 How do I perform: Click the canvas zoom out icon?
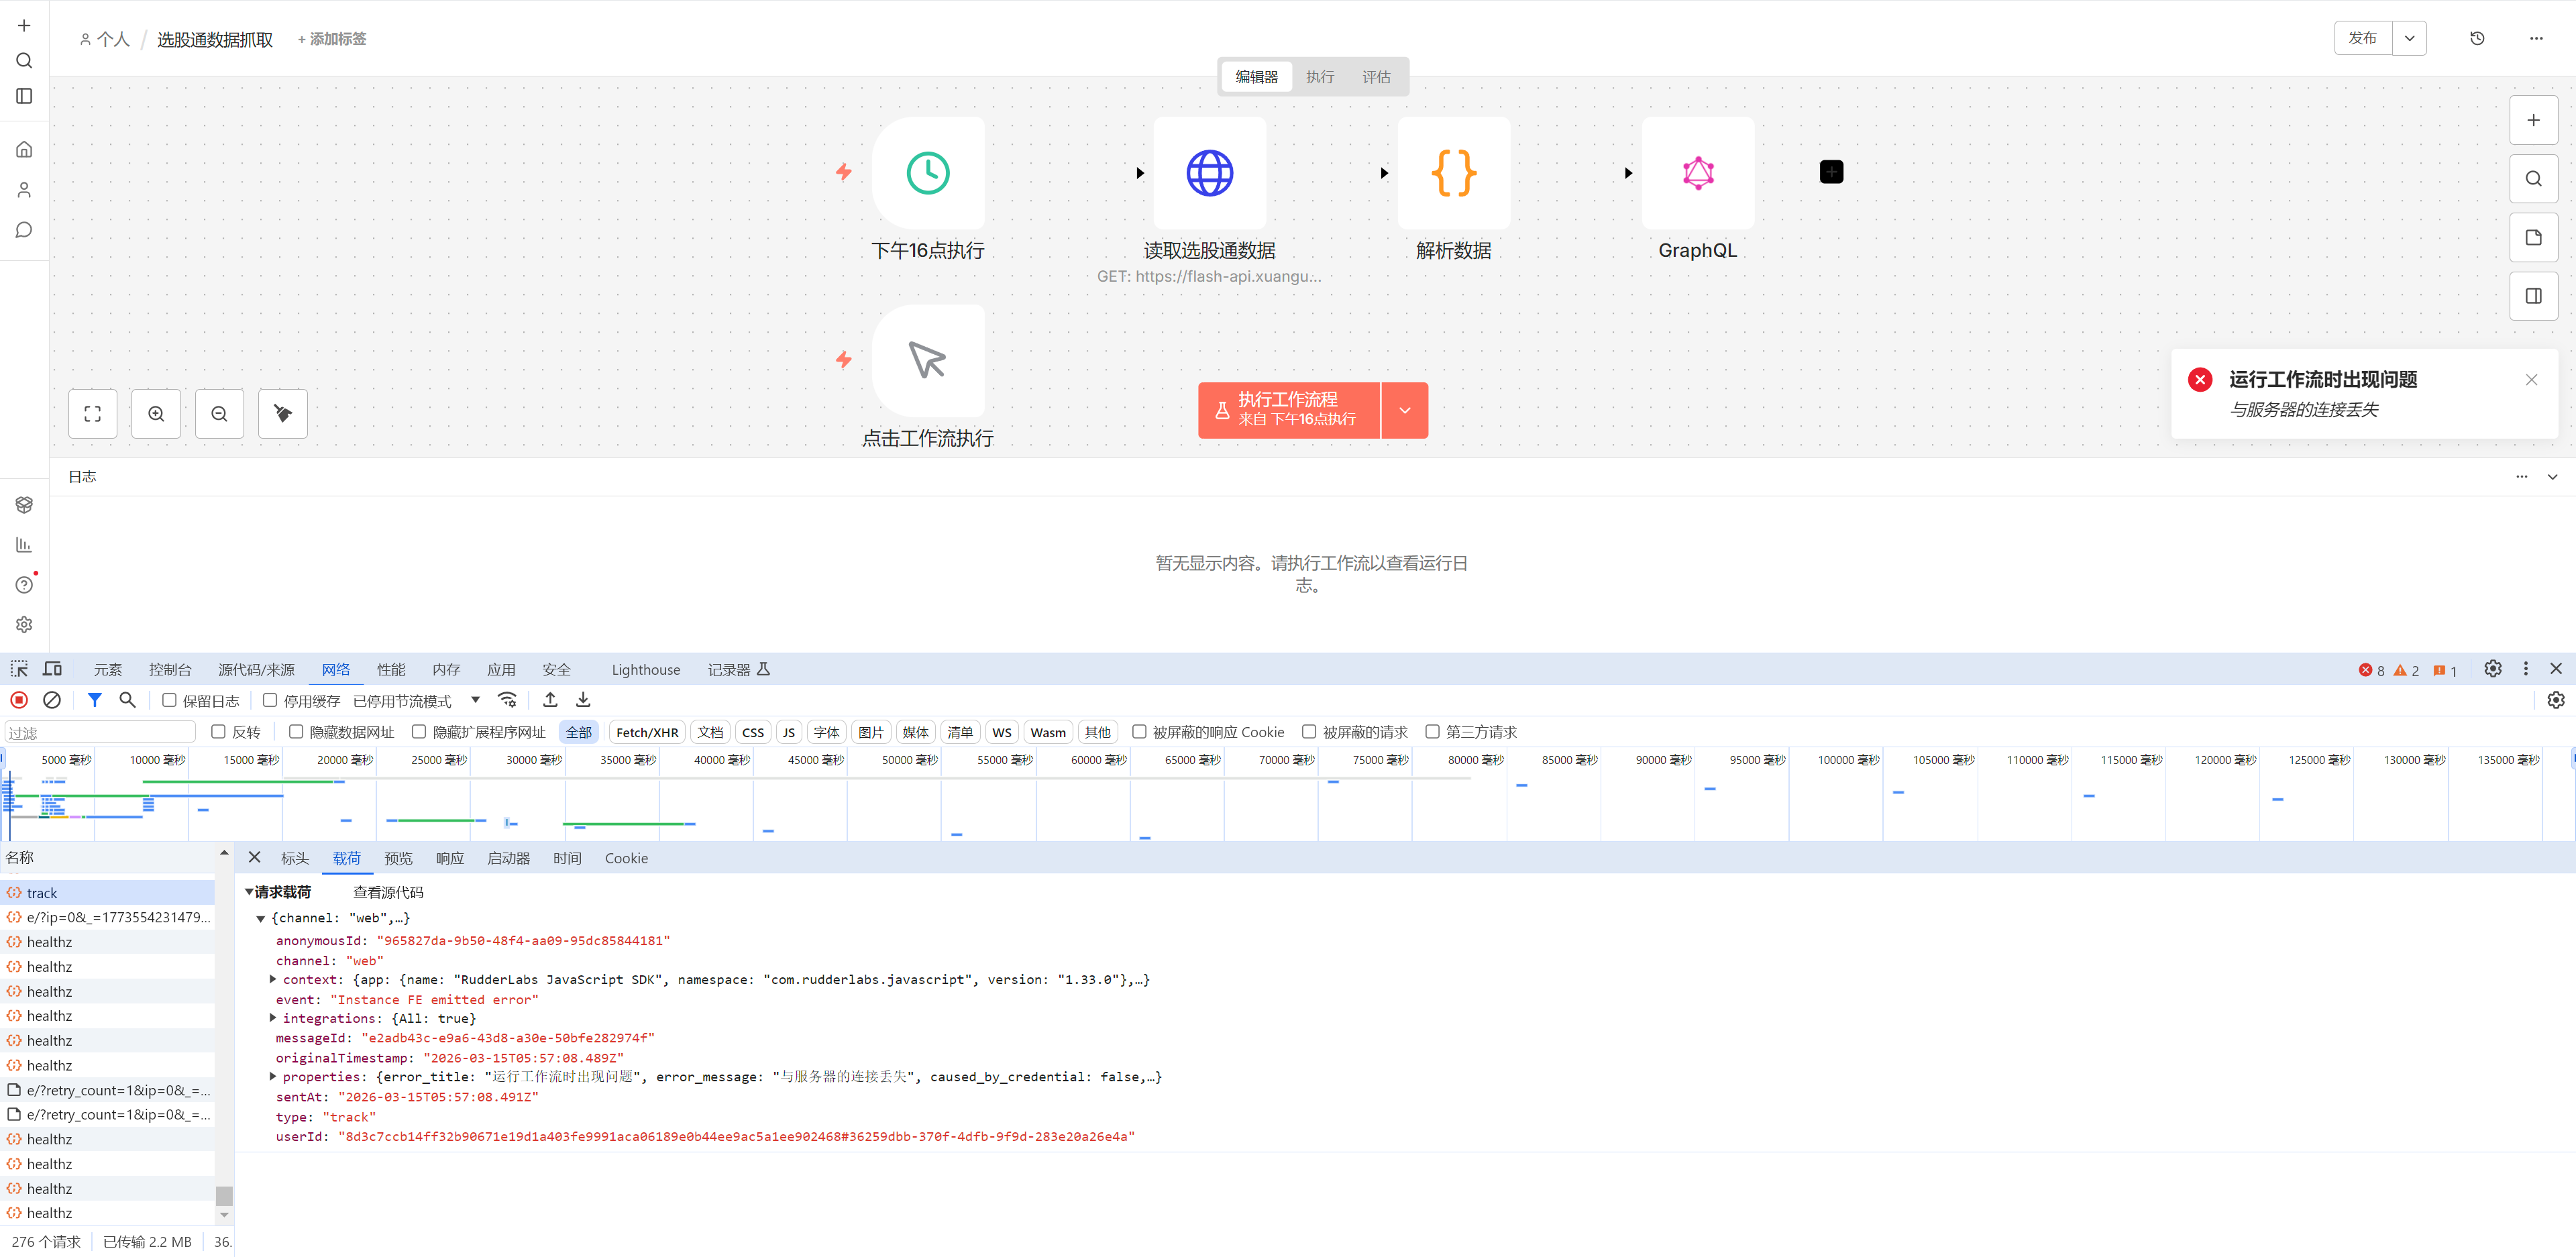tap(219, 413)
